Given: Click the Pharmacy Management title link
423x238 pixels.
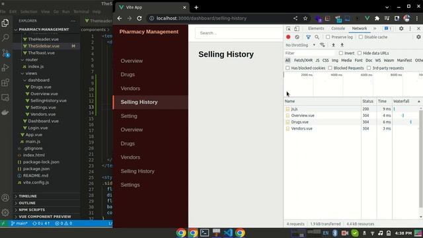Looking at the screenshot, I should click(149, 32).
